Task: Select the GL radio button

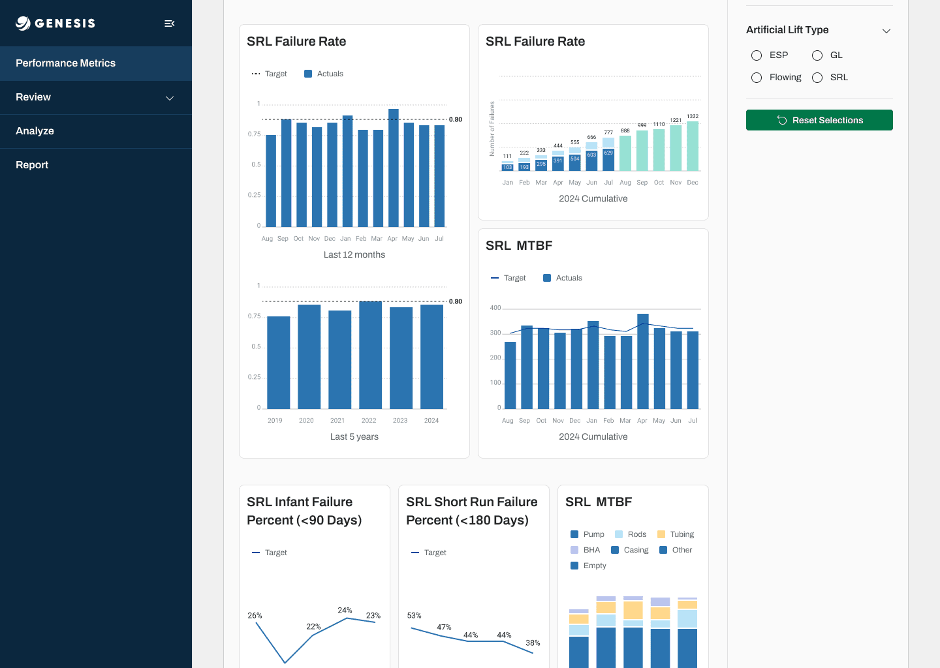Action: (817, 55)
